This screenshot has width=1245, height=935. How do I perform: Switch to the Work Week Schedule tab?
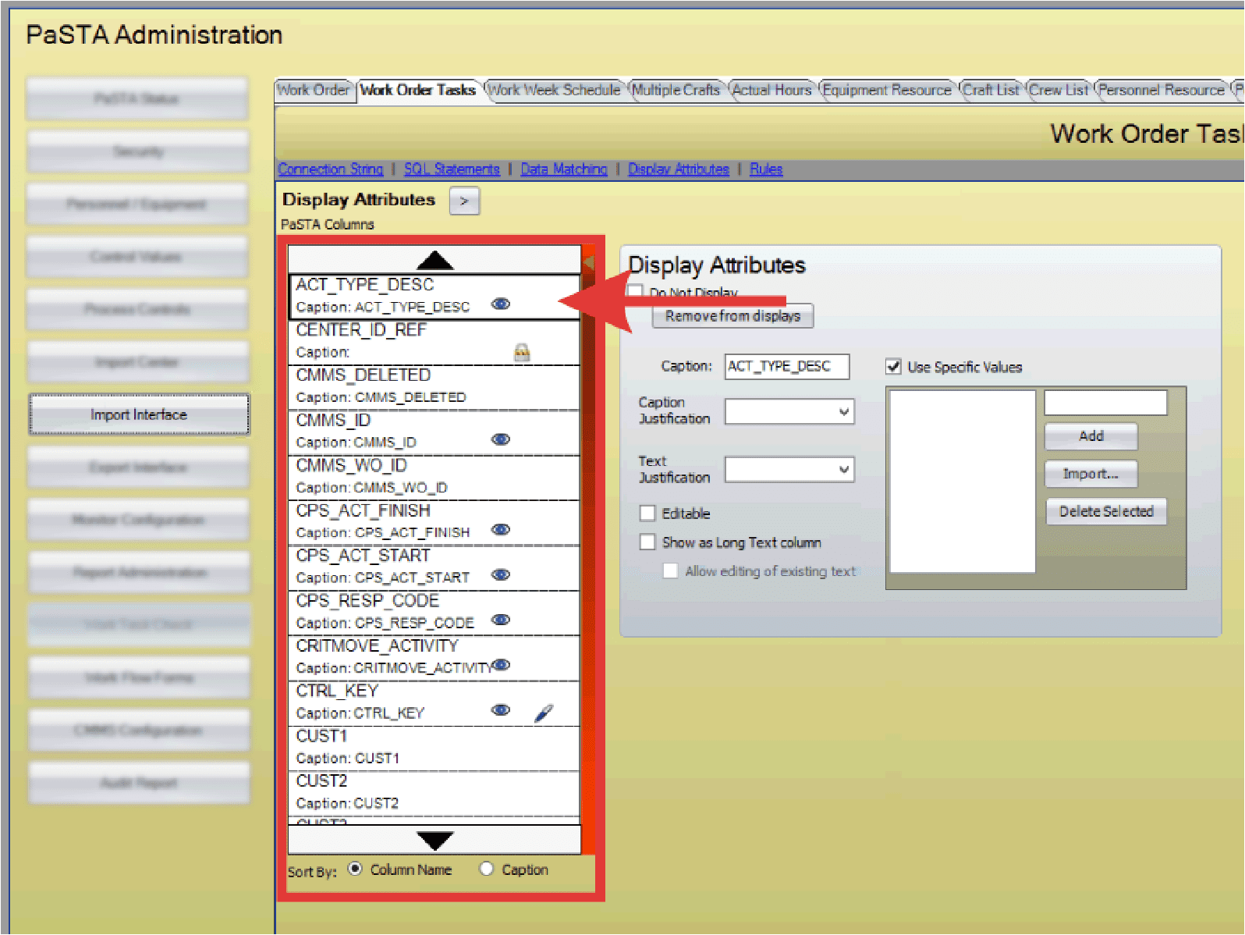[554, 91]
